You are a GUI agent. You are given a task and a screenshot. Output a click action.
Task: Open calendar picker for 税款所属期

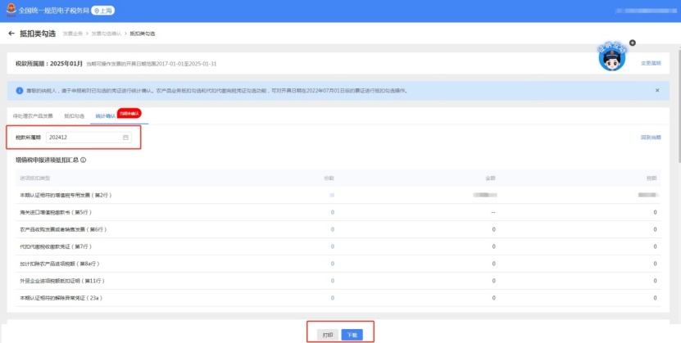[125, 138]
